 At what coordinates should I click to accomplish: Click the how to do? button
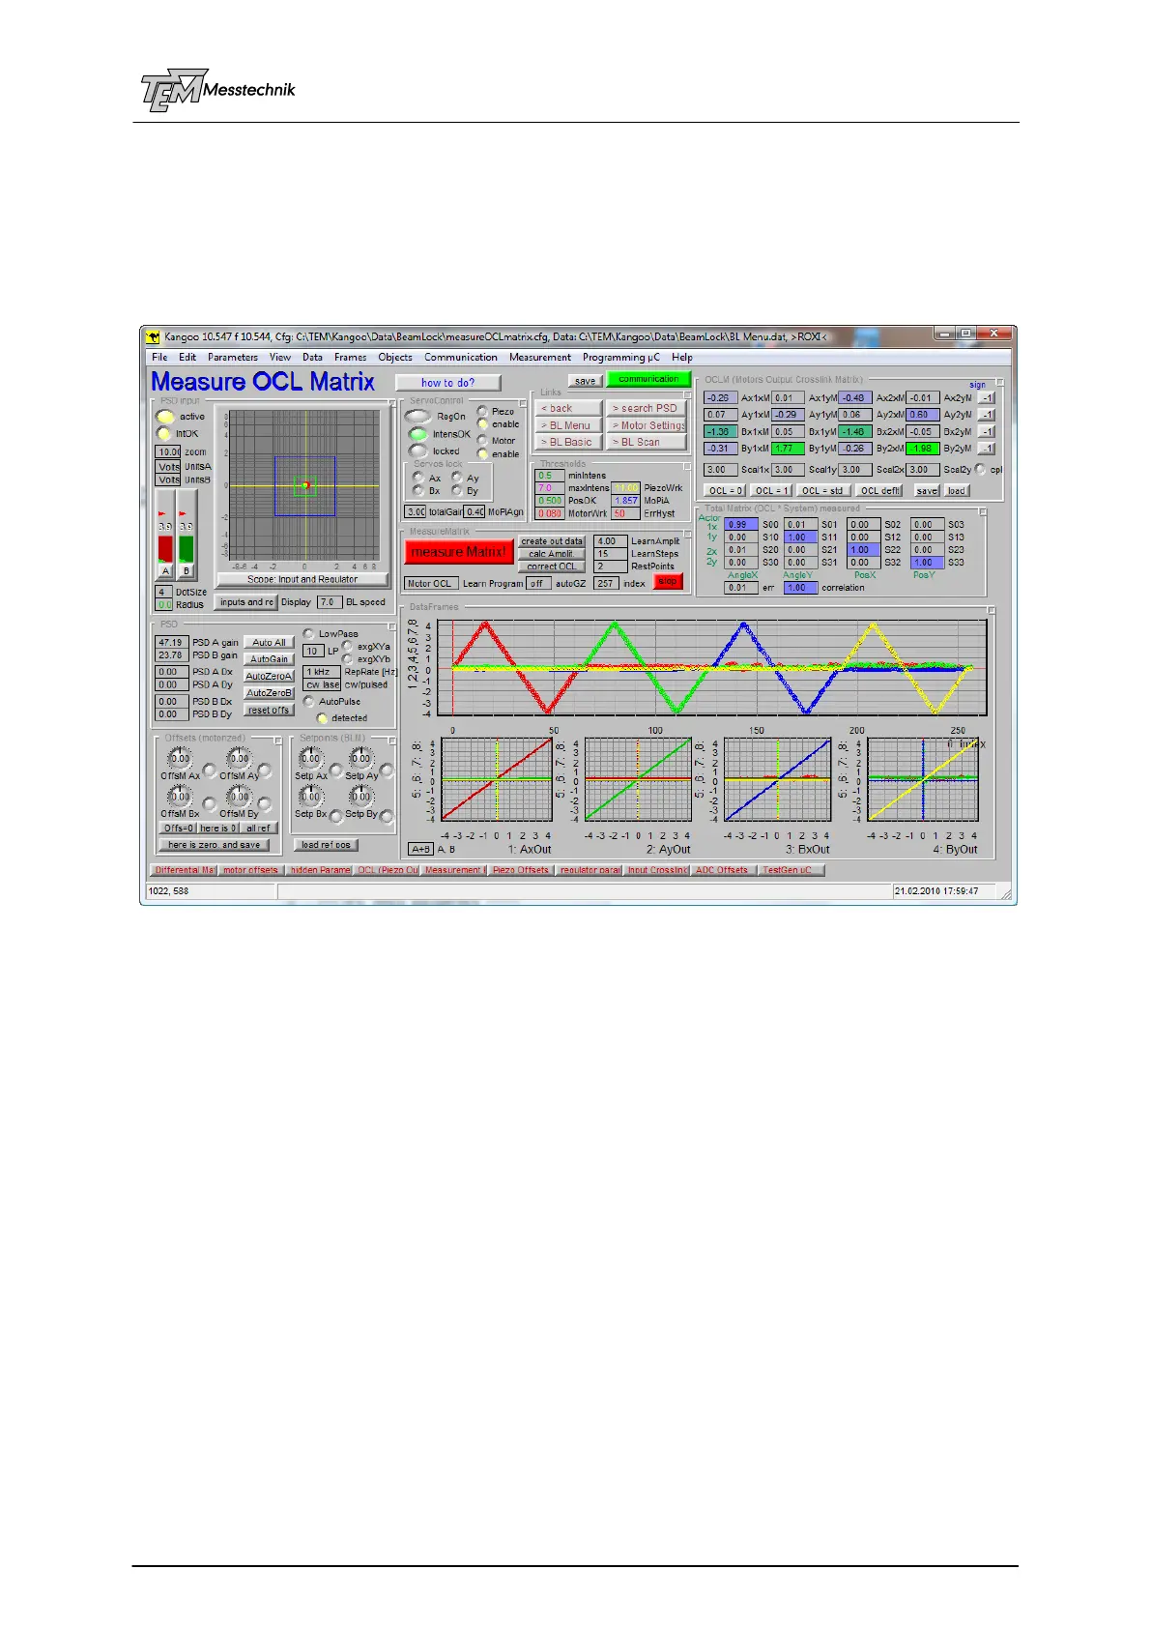pyautogui.click(x=448, y=383)
